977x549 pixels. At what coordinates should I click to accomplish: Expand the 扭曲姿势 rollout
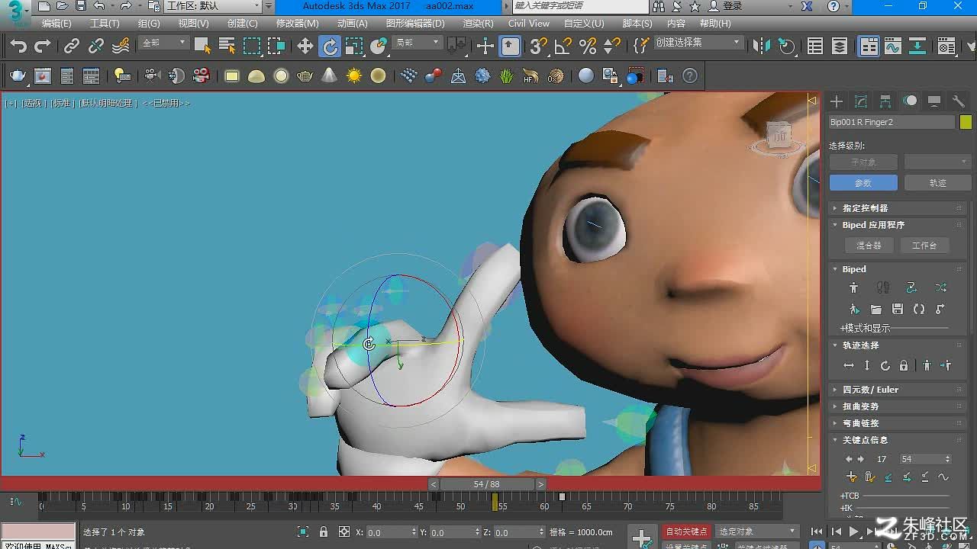point(898,406)
